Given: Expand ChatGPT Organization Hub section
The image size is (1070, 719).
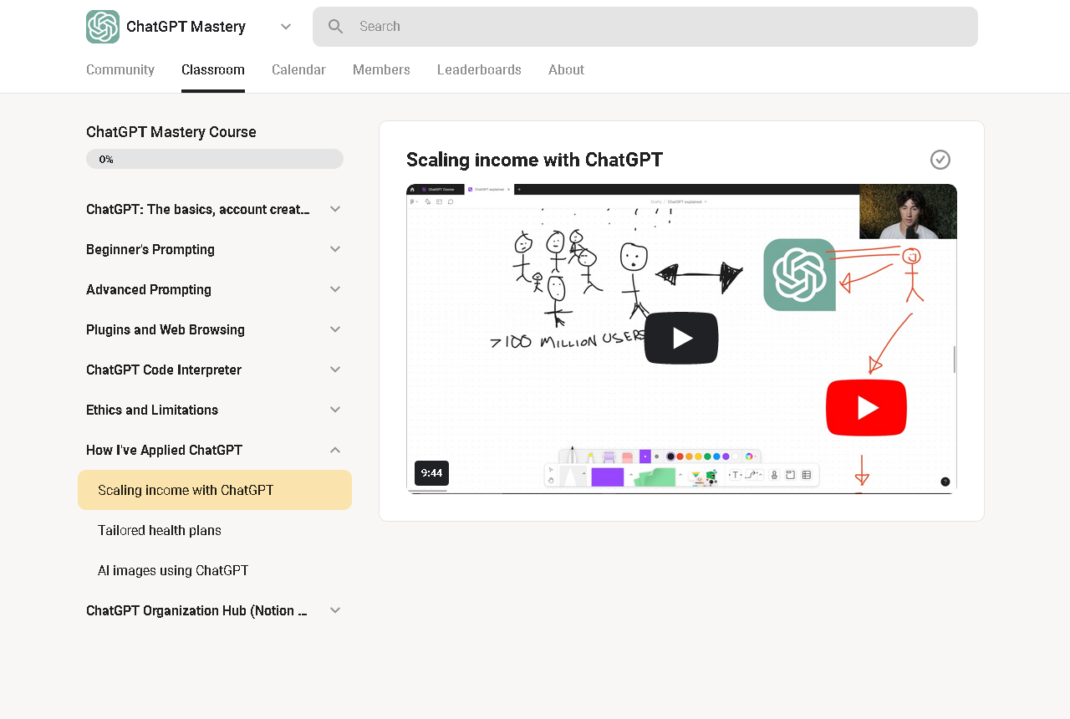Looking at the screenshot, I should [x=335, y=610].
